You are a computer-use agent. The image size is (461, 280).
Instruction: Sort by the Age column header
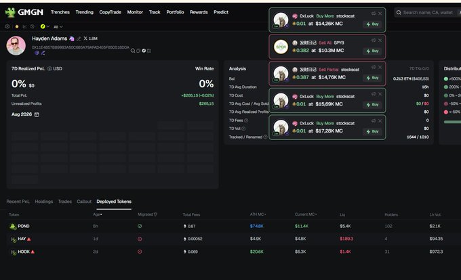pyautogui.click(x=98, y=214)
